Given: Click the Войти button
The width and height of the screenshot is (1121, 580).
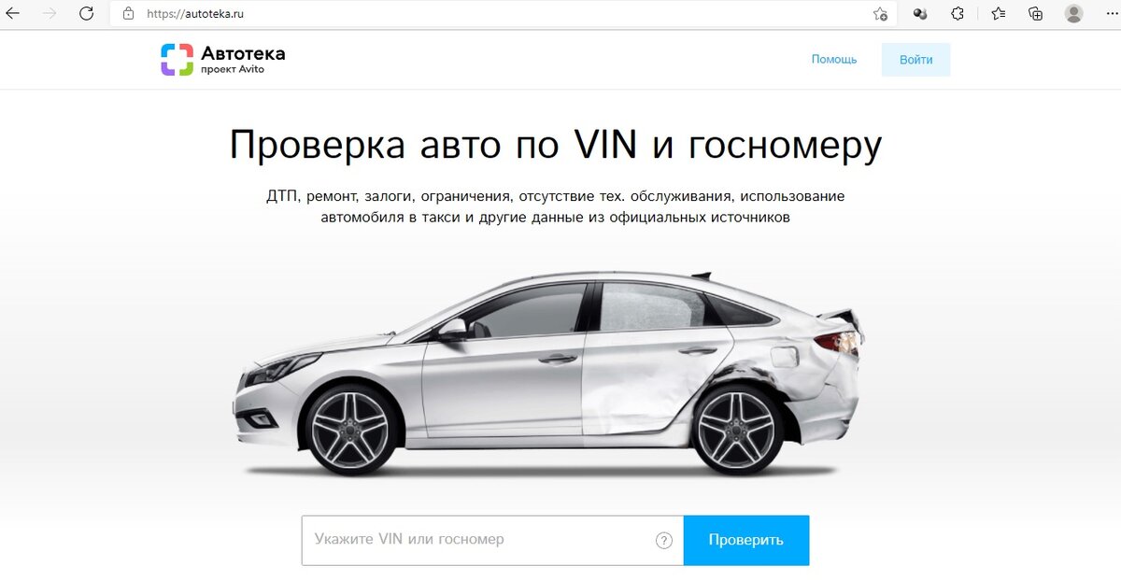Looking at the screenshot, I should tap(915, 59).
